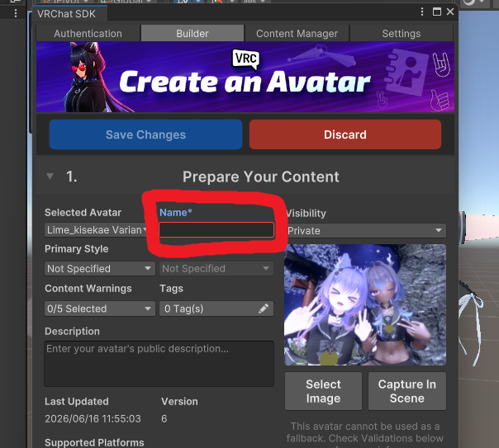Open the Authentication tab

(88, 33)
